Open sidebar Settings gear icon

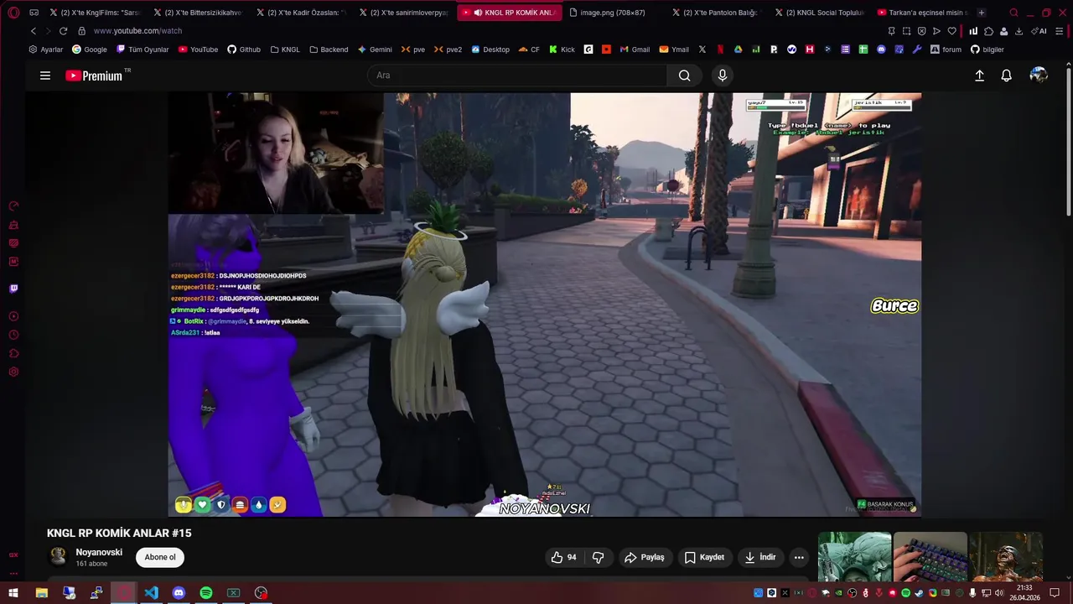pos(13,372)
